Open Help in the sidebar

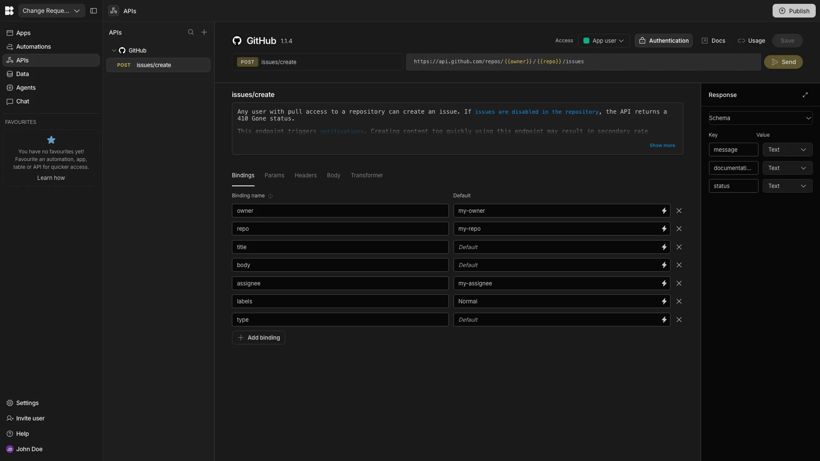(x=51, y=434)
